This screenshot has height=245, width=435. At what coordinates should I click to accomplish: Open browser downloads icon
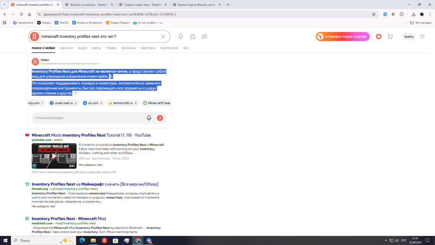(414, 14)
